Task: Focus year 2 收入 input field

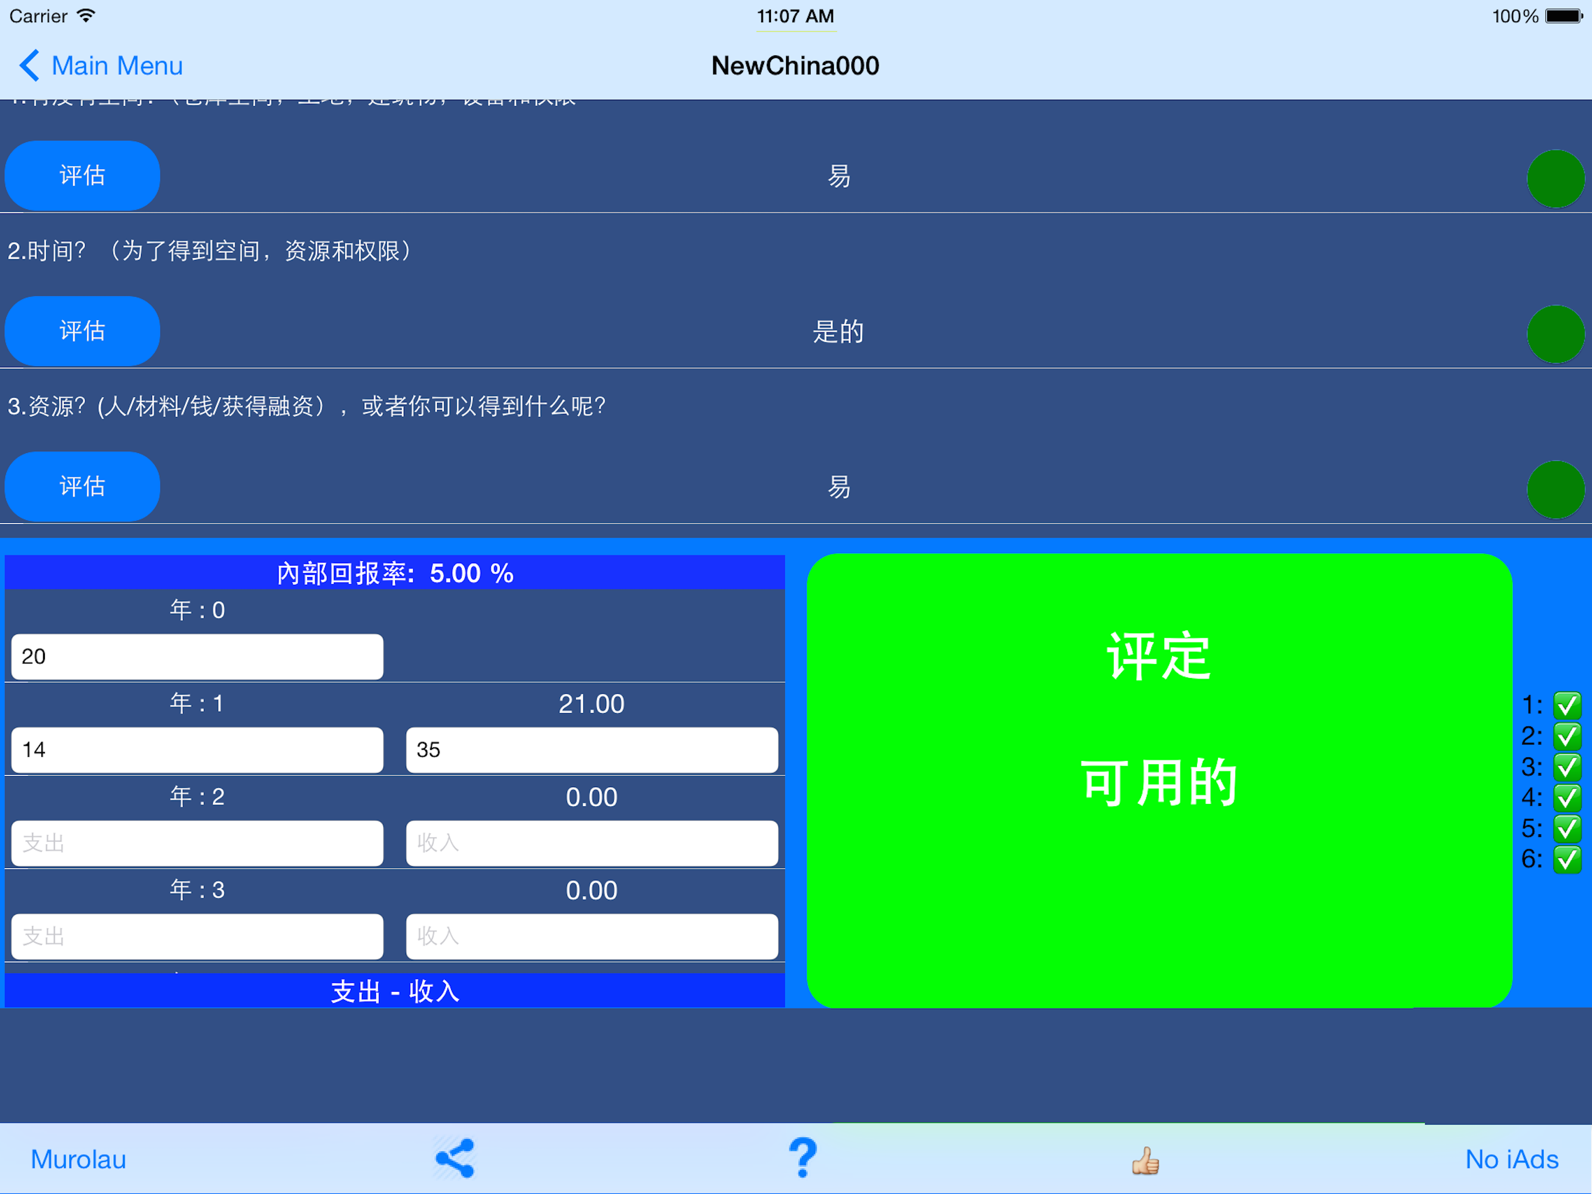Action: pos(591,843)
